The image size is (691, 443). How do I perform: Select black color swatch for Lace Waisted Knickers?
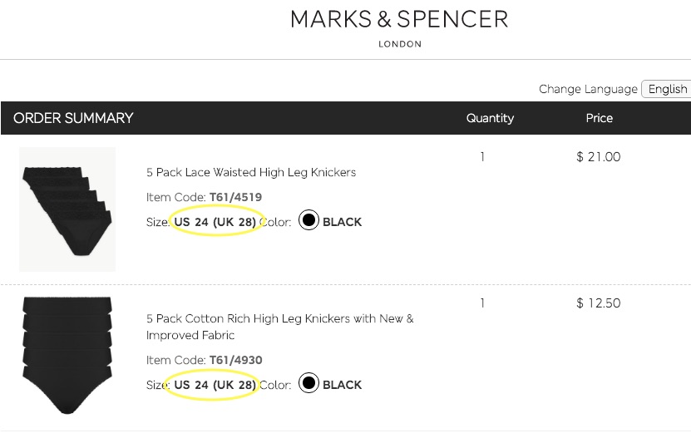point(308,221)
